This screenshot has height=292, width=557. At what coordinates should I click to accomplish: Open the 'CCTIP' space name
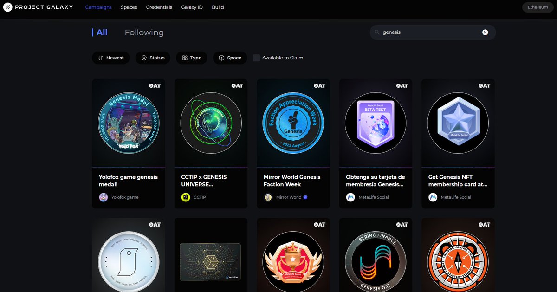[200, 197]
